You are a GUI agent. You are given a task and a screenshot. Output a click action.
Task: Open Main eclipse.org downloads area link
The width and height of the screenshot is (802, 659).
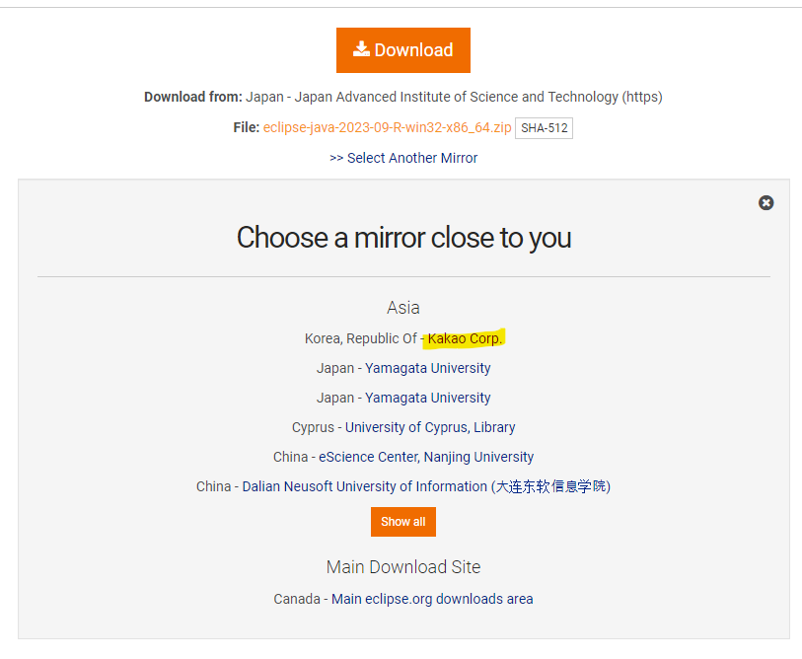(432, 599)
